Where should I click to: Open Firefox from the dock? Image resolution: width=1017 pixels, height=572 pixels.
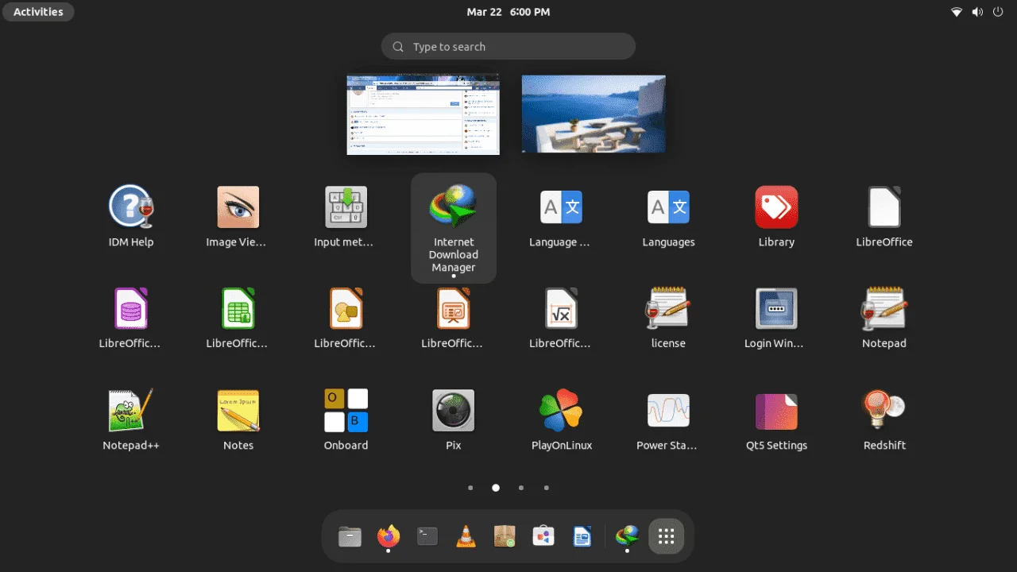(x=389, y=537)
